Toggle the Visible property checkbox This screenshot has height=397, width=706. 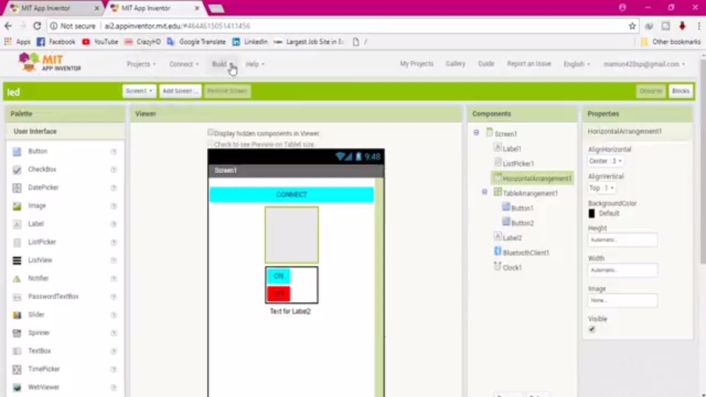(x=592, y=329)
